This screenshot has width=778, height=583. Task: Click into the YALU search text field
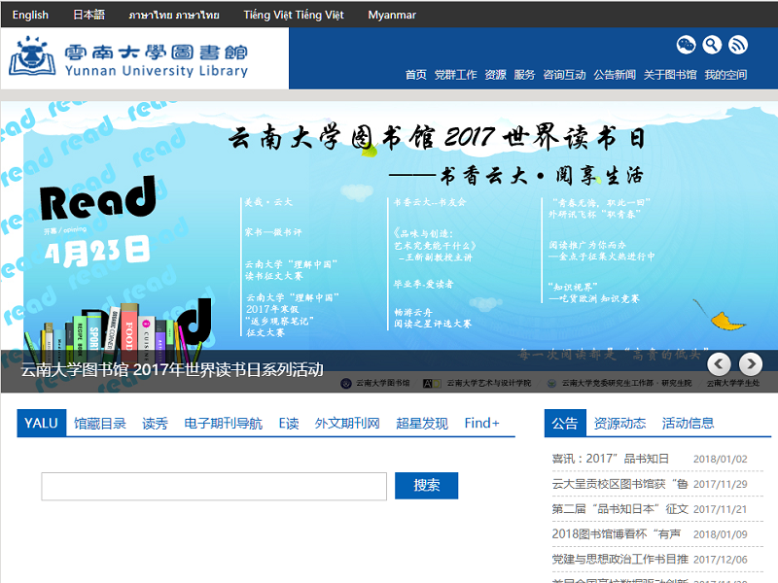[214, 486]
